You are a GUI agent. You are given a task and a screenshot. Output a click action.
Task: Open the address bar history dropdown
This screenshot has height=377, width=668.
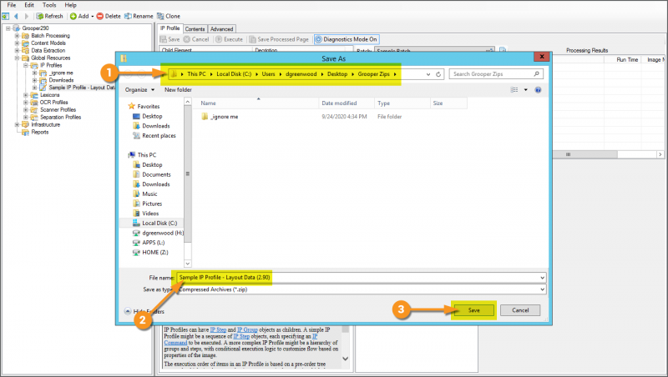428,74
